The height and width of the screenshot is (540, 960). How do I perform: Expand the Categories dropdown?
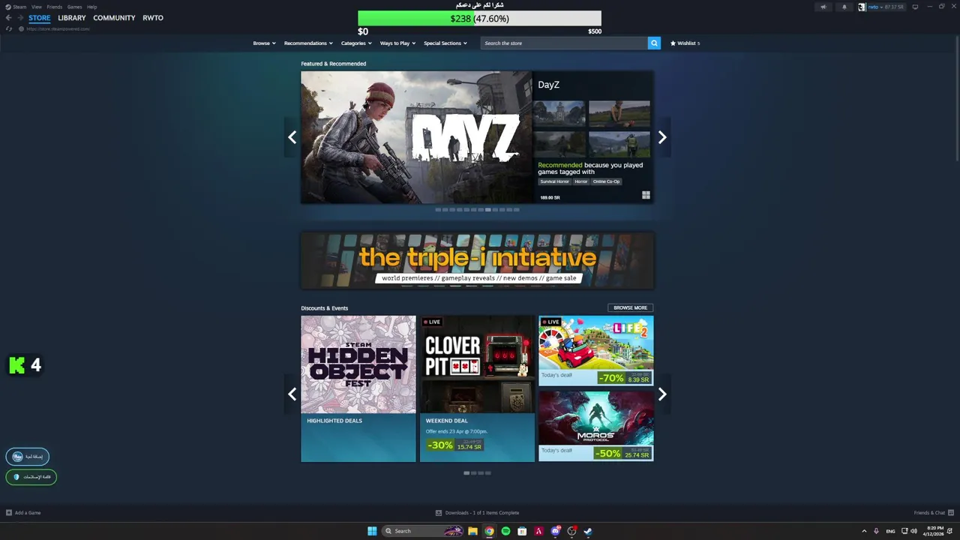(x=356, y=43)
